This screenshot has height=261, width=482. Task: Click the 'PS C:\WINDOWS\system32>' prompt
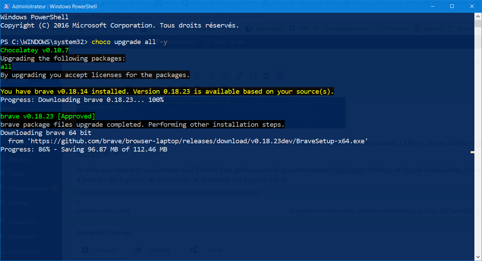44,42
